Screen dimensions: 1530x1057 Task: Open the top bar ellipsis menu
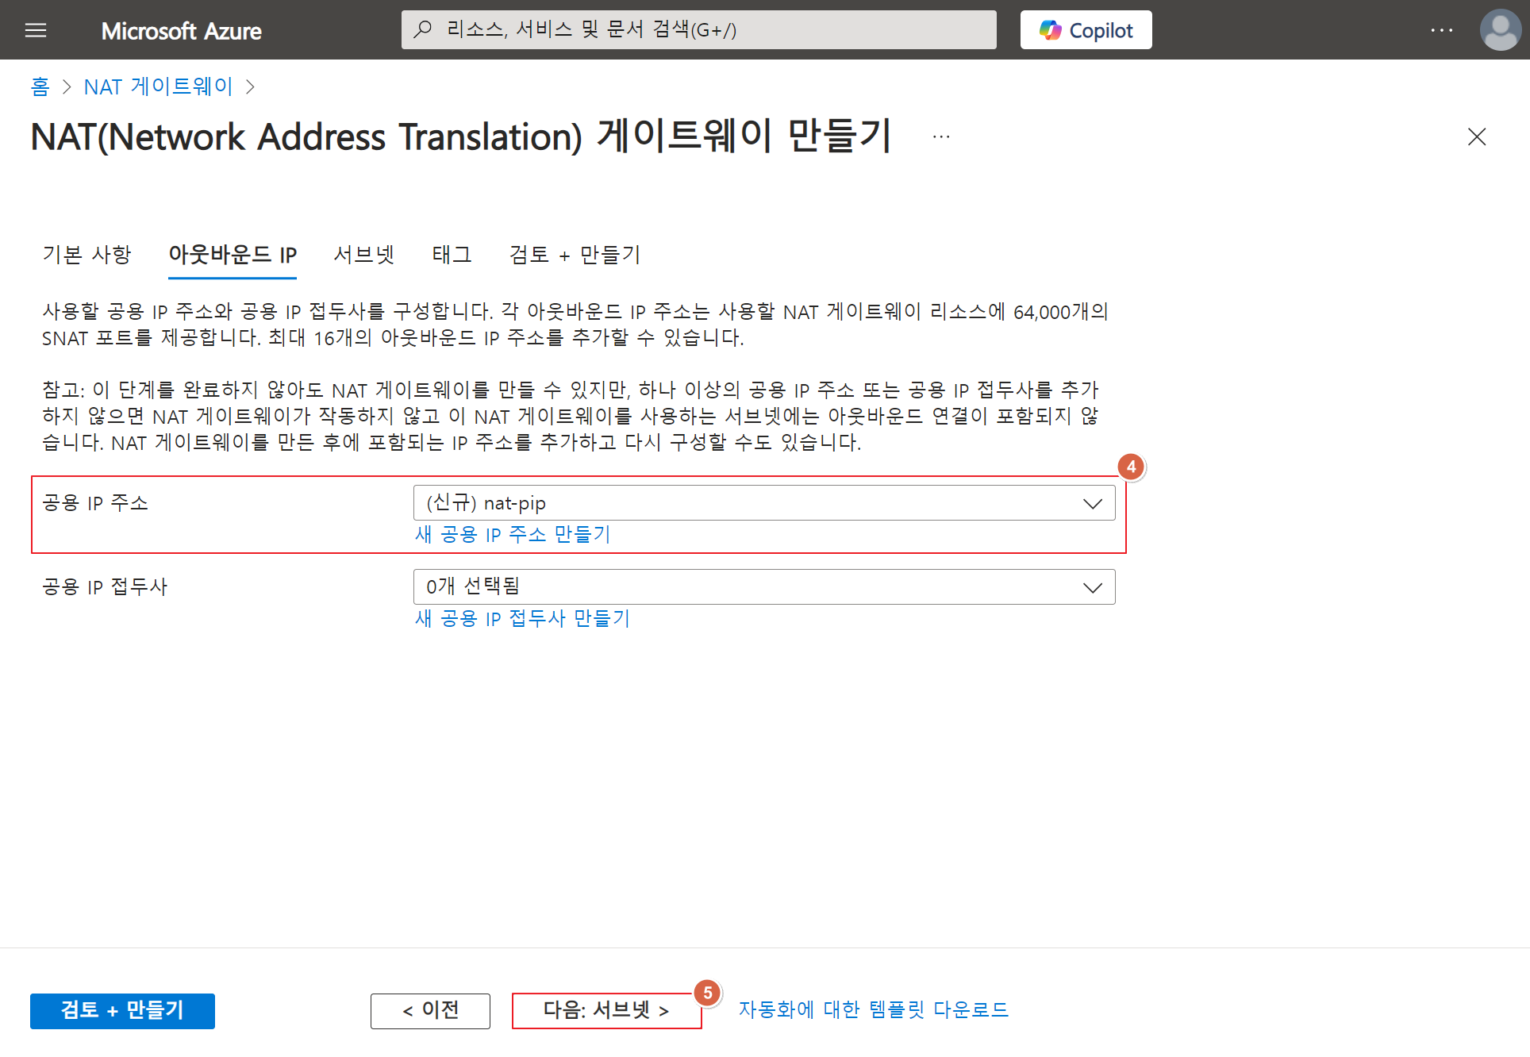[x=1441, y=30]
